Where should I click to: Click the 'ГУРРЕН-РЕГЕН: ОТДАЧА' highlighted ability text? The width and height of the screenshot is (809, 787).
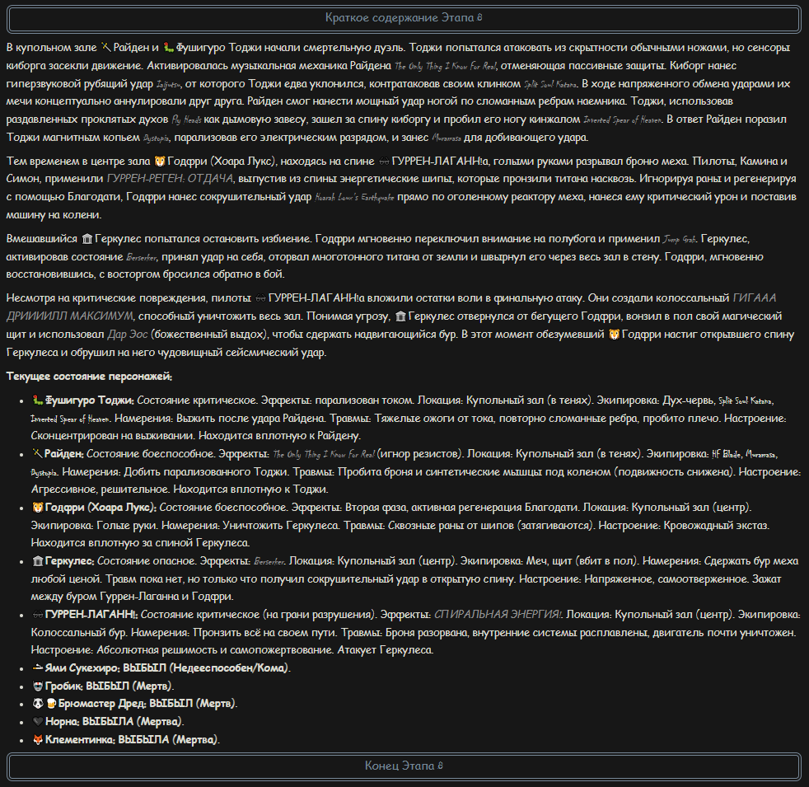click(x=170, y=179)
